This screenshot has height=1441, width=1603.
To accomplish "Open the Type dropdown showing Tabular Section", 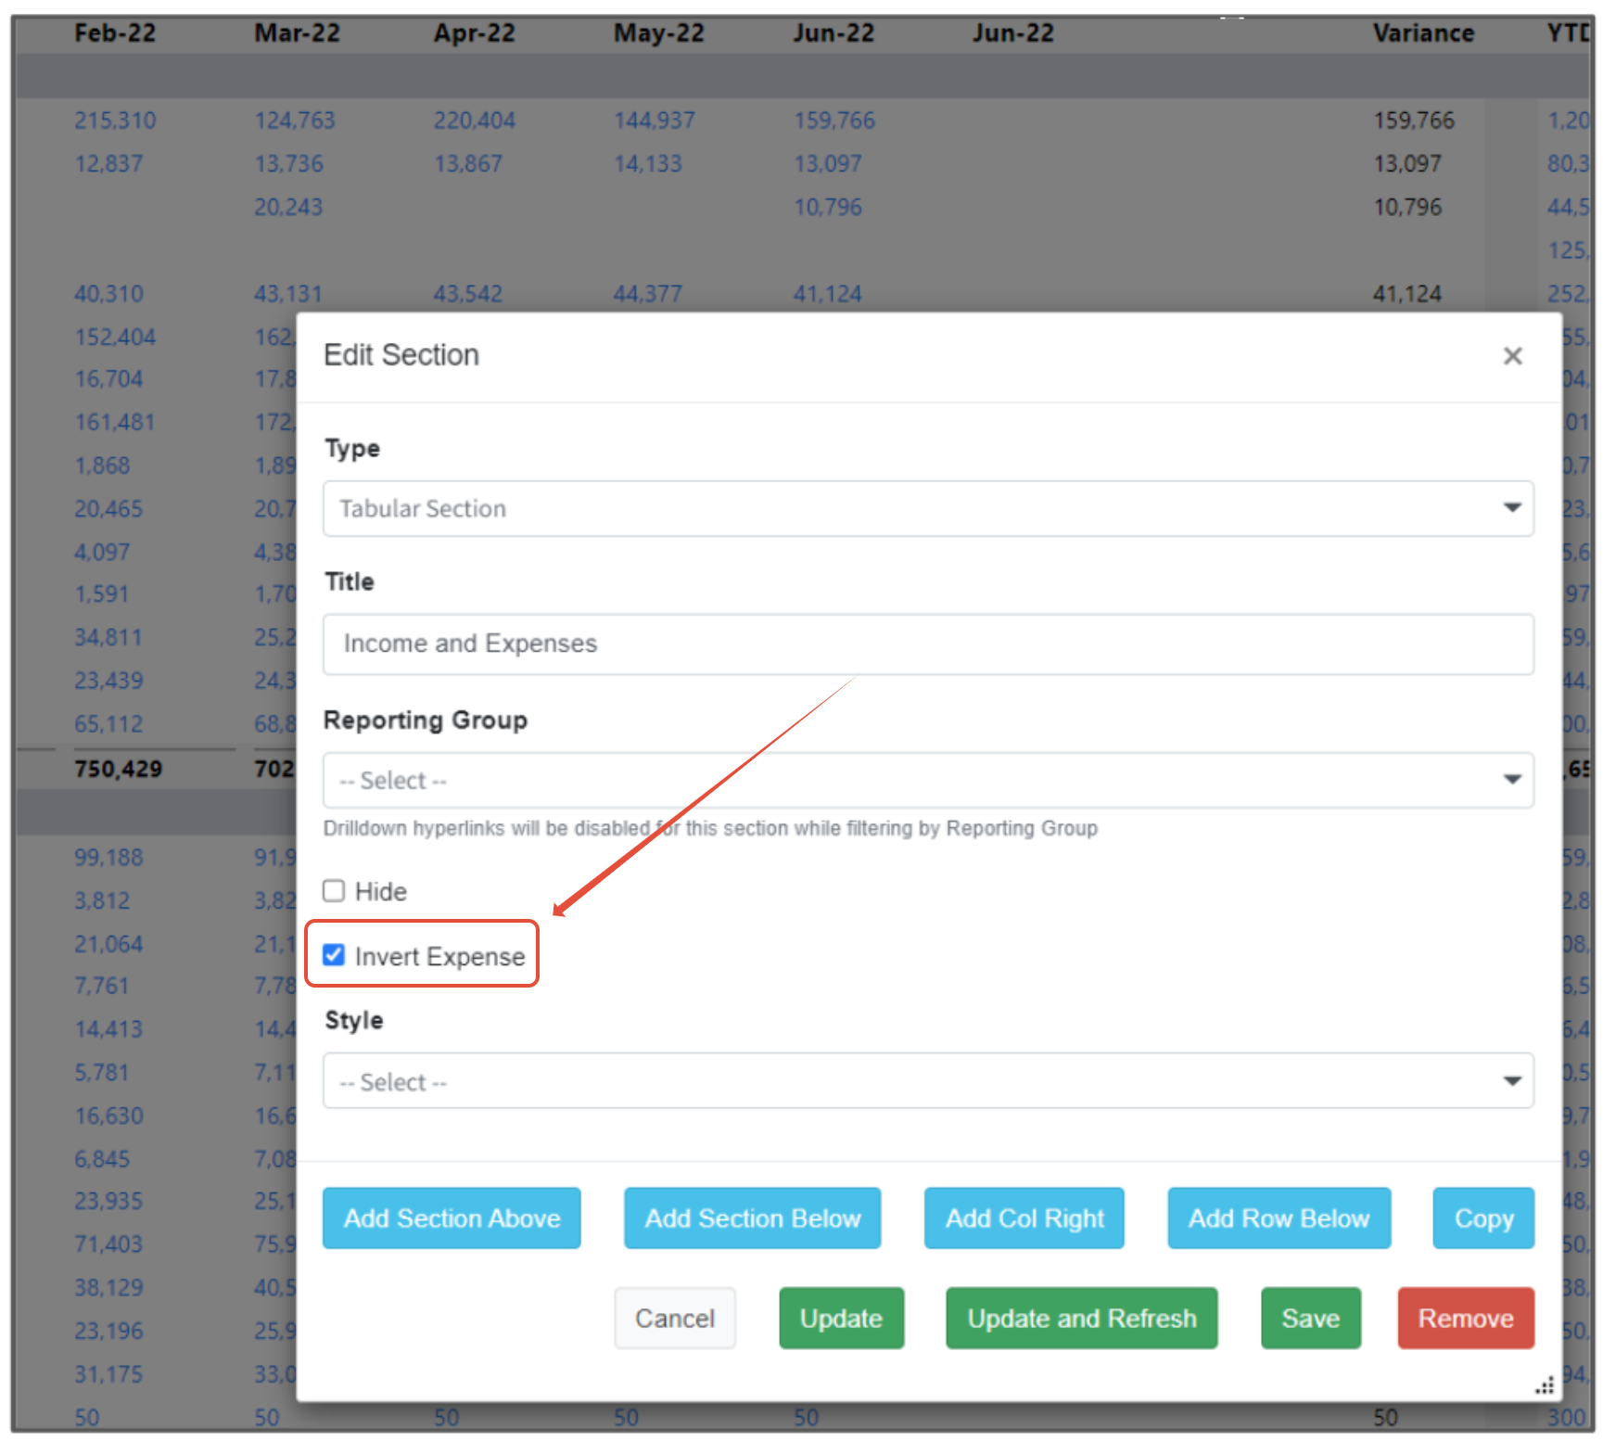I will pos(928,508).
